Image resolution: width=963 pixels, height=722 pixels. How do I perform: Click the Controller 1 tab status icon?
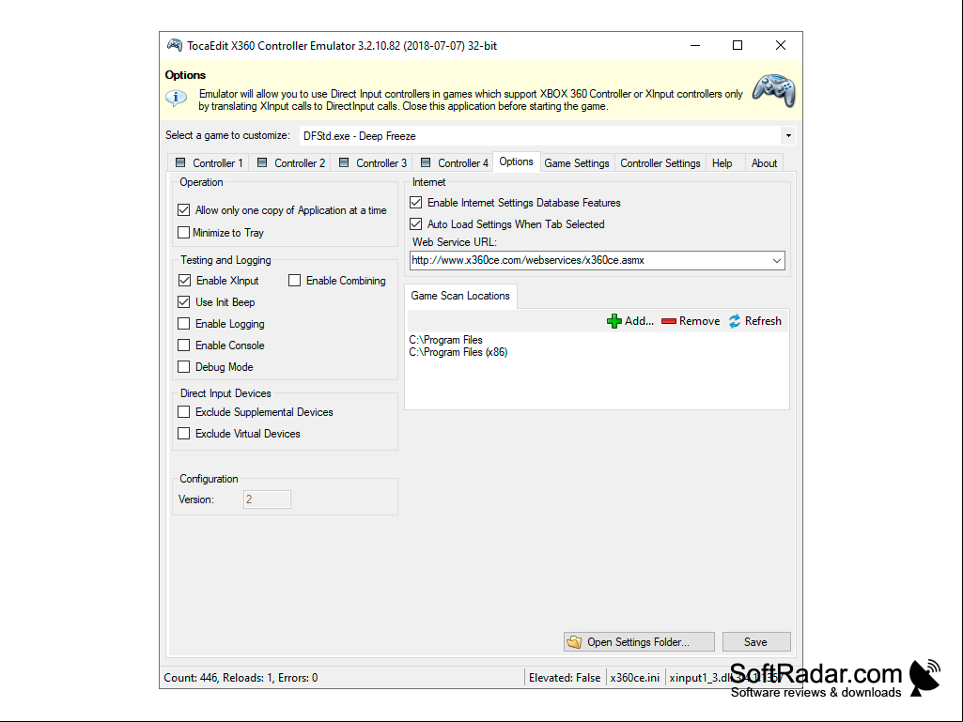pyautogui.click(x=180, y=162)
